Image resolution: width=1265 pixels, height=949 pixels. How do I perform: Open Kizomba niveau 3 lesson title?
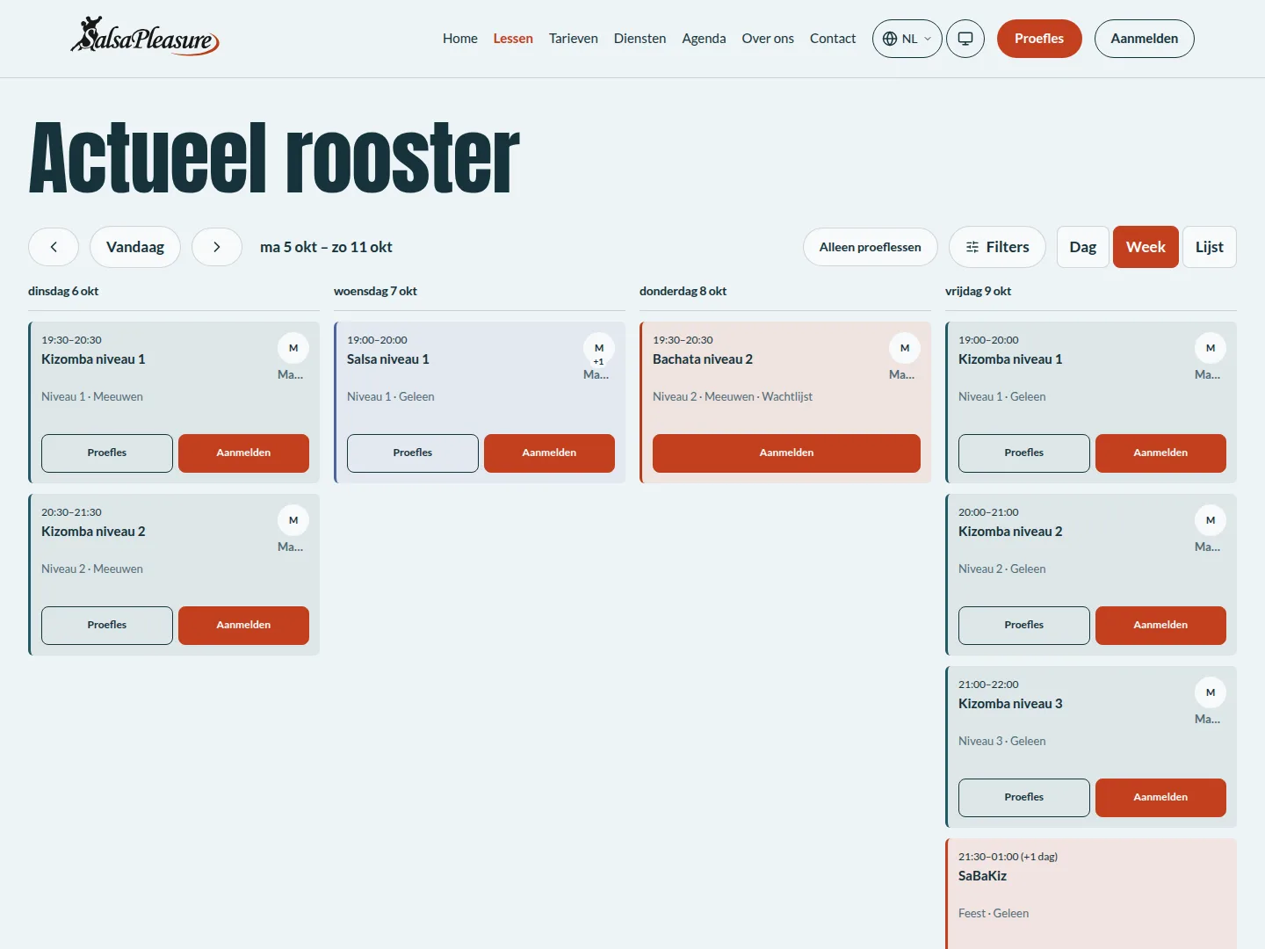pyautogui.click(x=1010, y=704)
